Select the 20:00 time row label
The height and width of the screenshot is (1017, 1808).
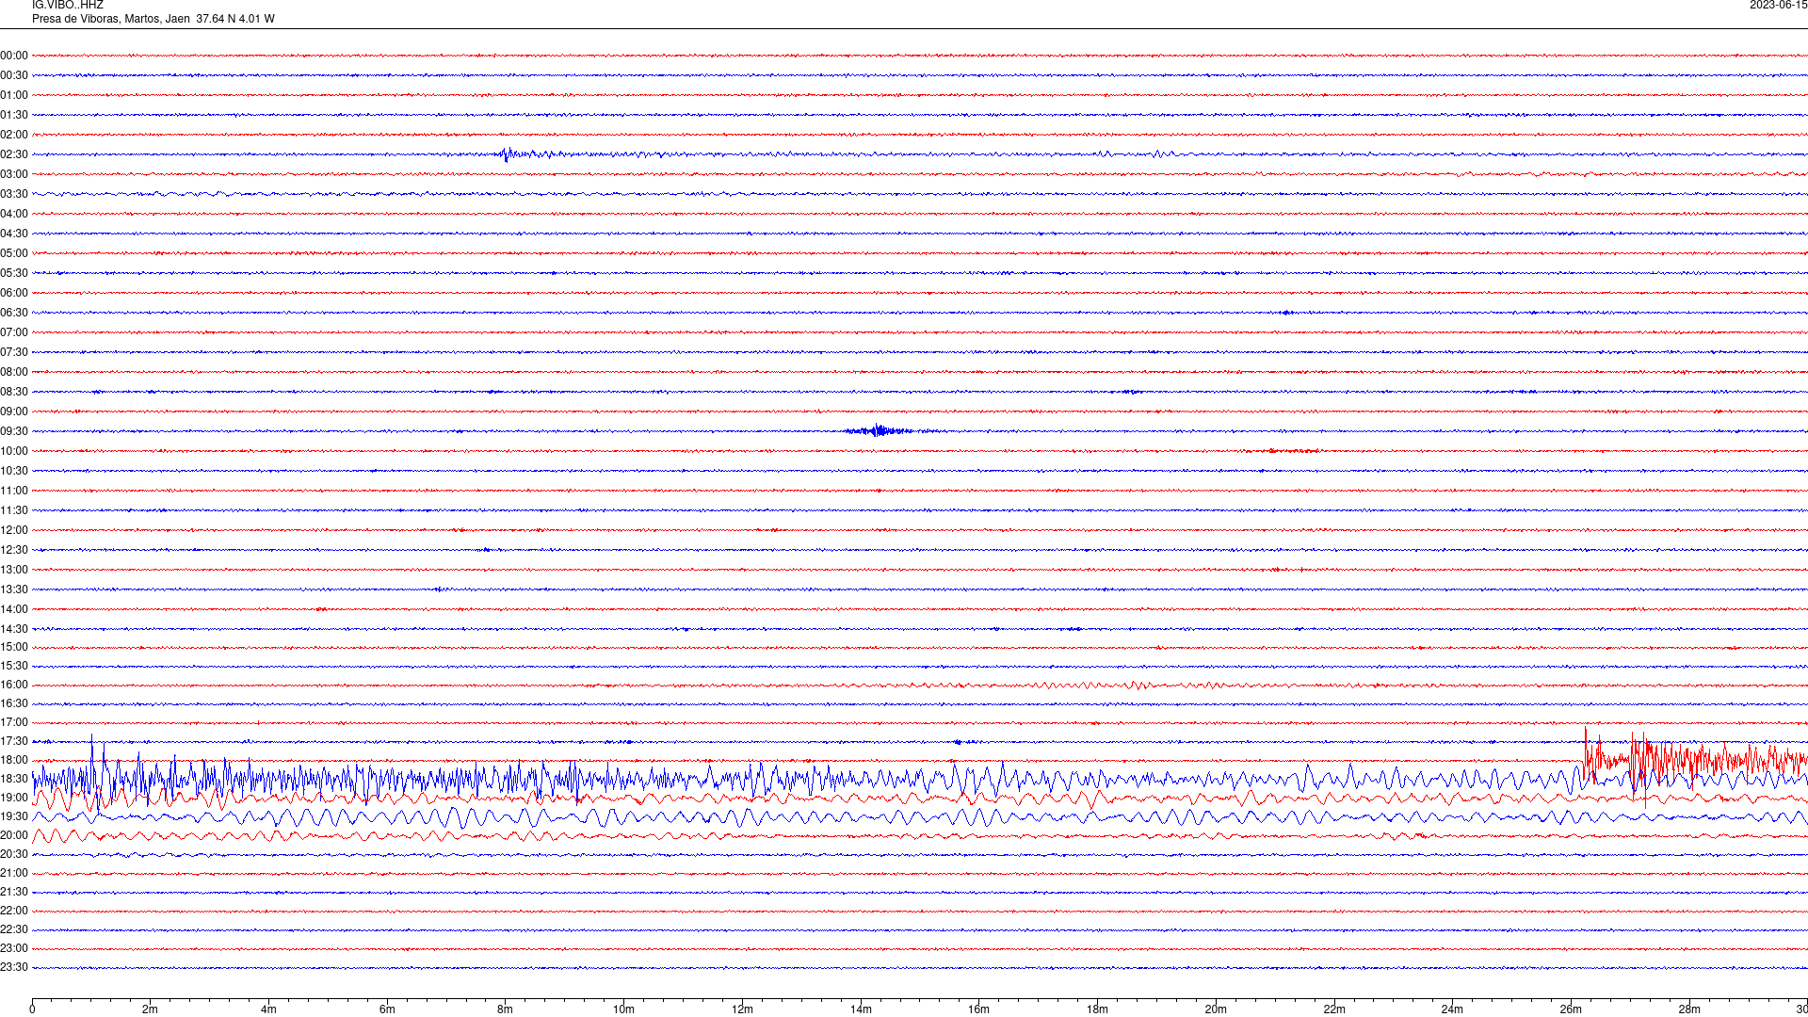click(14, 835)
